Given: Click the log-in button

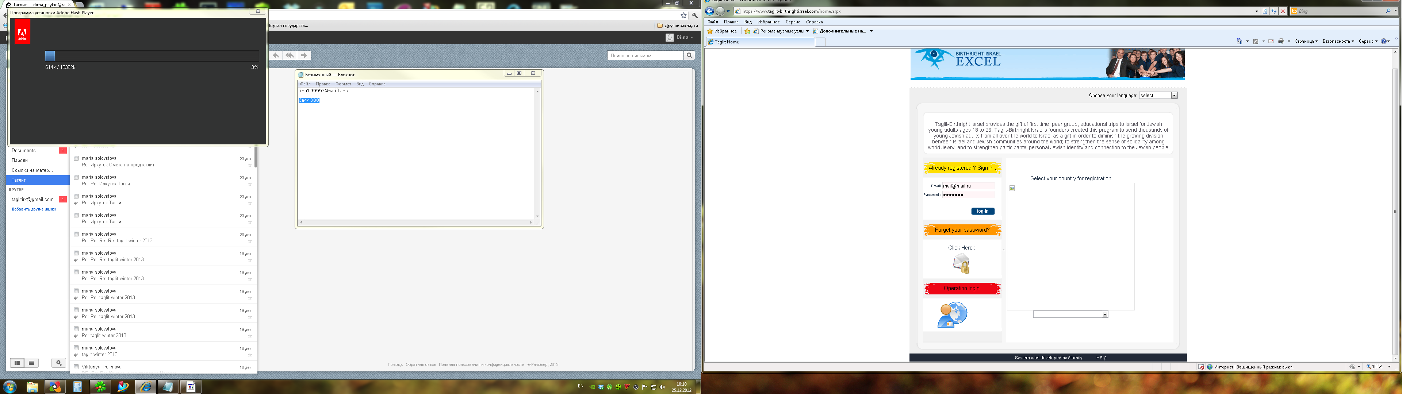Looking at the screenshot, I should click(x=982, y=211).
